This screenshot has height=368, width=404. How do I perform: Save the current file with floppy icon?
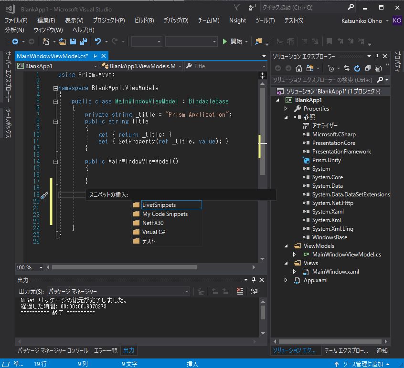pos(73,41)
